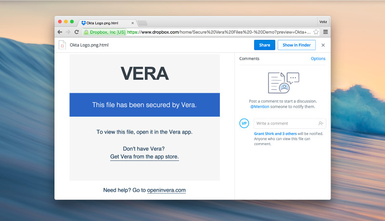Image resolution: width=385 pixels, height=221 pixels.
Task: Click the blue Share button
Action: [x=264, y=45]
